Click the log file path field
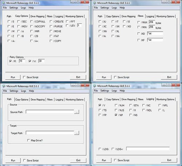The width and height of the screenshot is (182, 166). pos(148,149)
